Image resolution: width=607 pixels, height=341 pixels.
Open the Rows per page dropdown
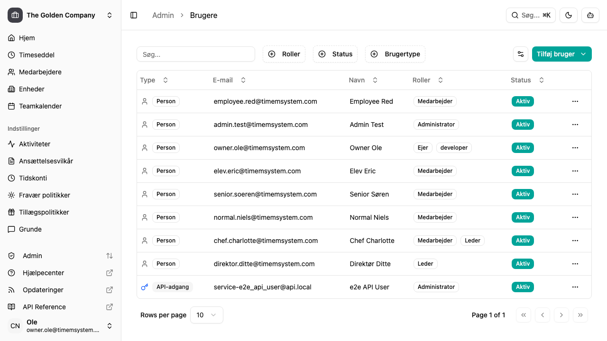click(x=206, y=315)
